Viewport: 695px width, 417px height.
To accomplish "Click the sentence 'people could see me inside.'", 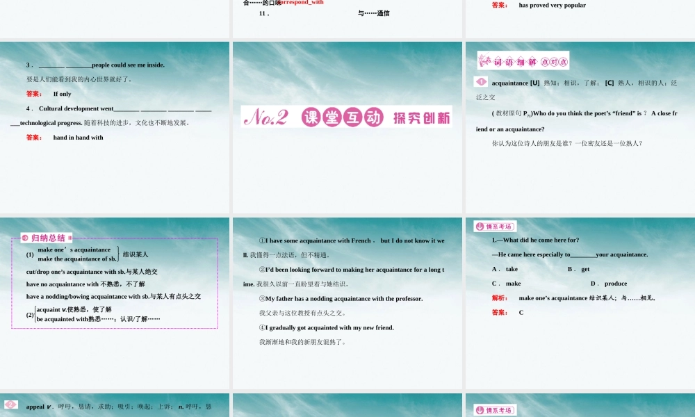I will [128, 65].
